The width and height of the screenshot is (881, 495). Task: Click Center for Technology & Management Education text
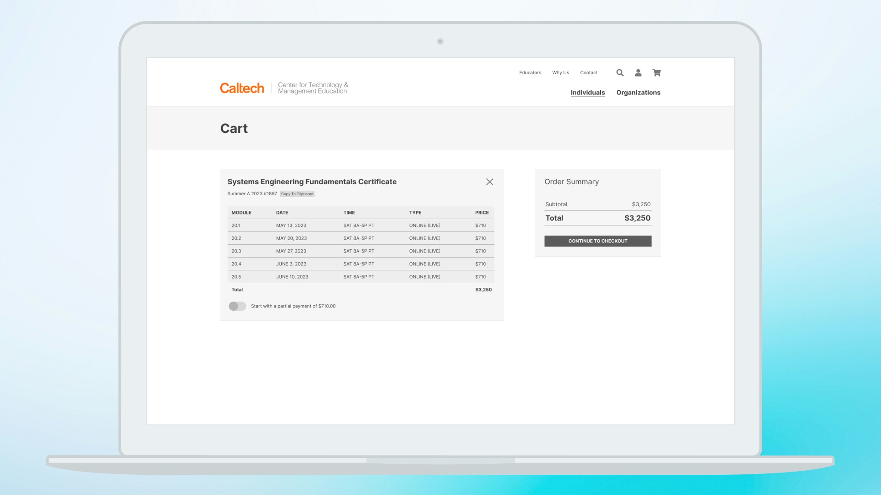(x=312, y=88)
